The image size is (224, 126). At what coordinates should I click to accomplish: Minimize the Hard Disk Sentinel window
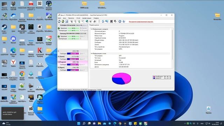click(161, 15)
